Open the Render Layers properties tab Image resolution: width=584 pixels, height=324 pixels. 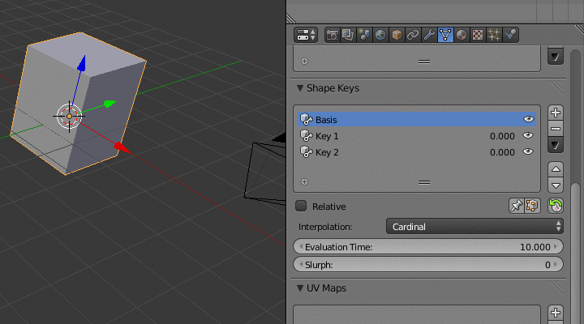pyautogui.click(x=348, y=35)
